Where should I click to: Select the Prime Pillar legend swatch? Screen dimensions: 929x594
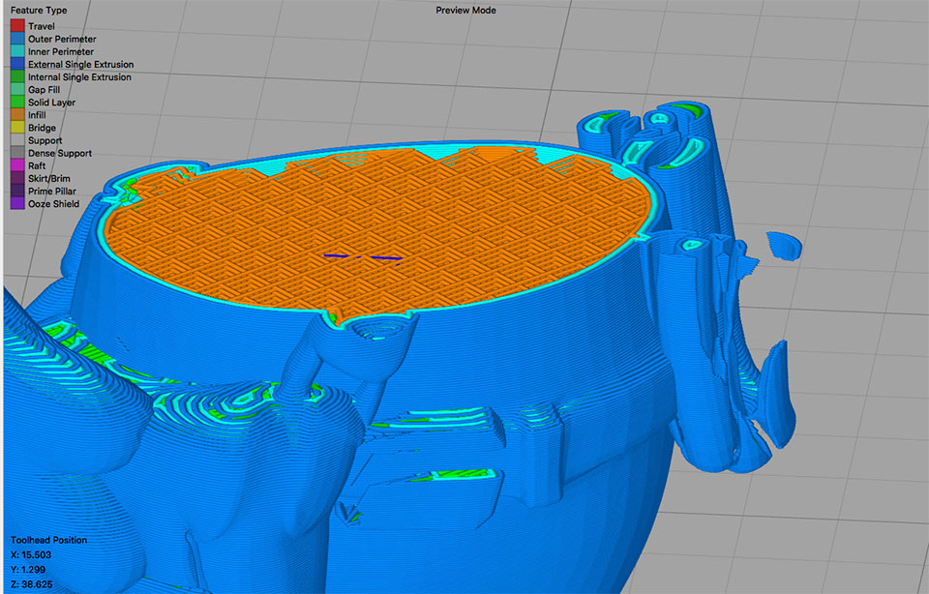pos(18,191)
